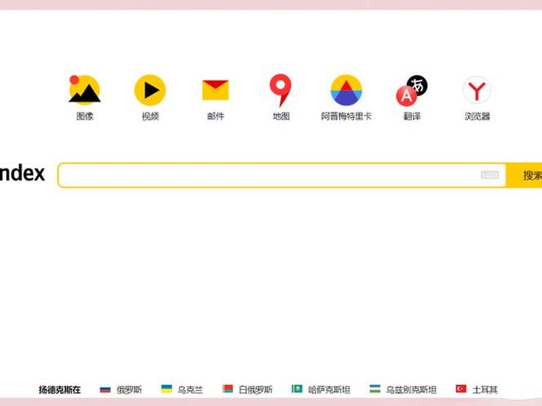542x406 pixels.
Task: Open the 视频 video play icon
Action: coord(150,90)
